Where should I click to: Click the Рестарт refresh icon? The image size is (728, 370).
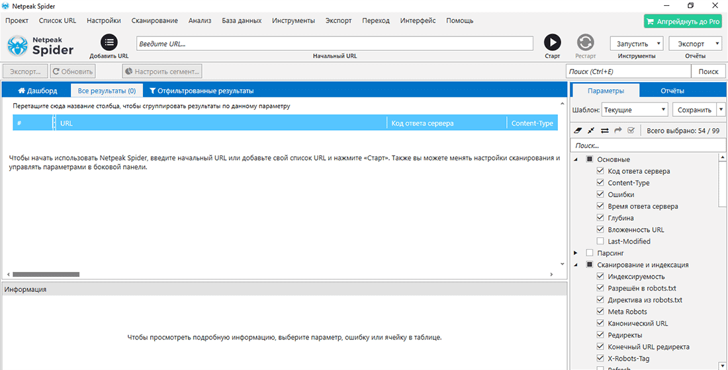tap(586, 42)
